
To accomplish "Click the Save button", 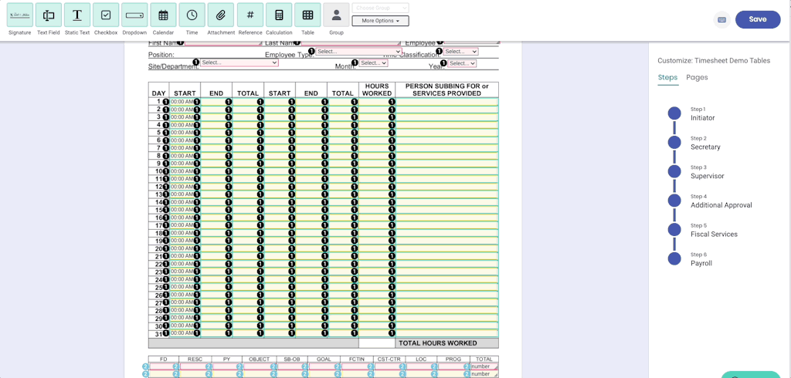I will click(758, 19).
